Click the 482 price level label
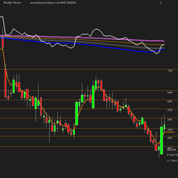 170,138
